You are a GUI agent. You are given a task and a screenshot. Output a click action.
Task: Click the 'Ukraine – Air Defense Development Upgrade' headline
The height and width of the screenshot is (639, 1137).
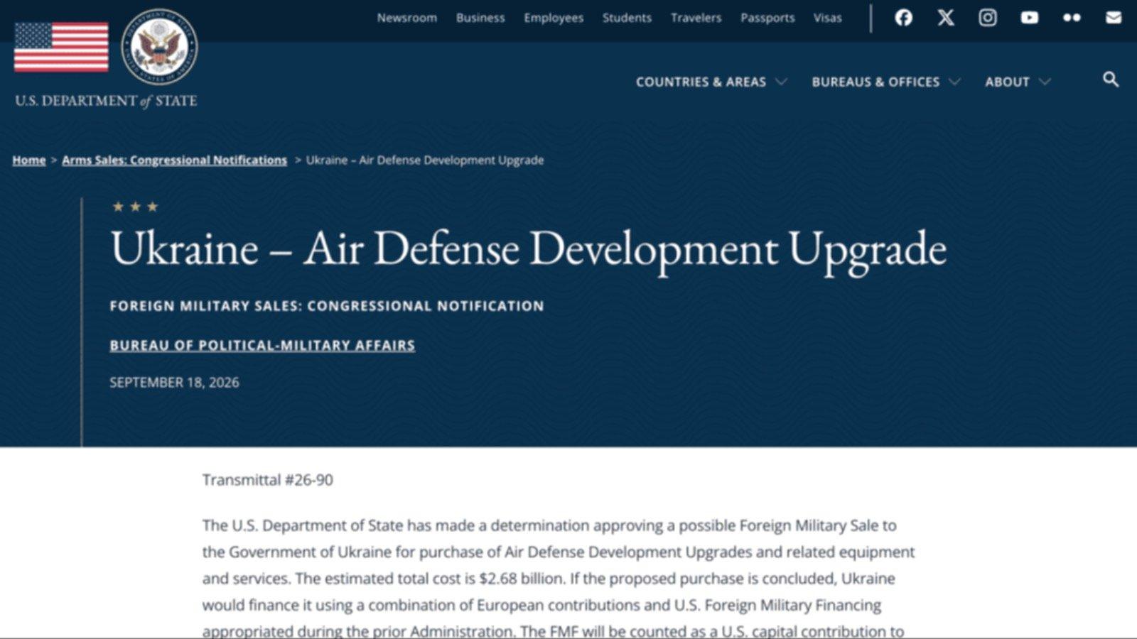pos(529,250)
